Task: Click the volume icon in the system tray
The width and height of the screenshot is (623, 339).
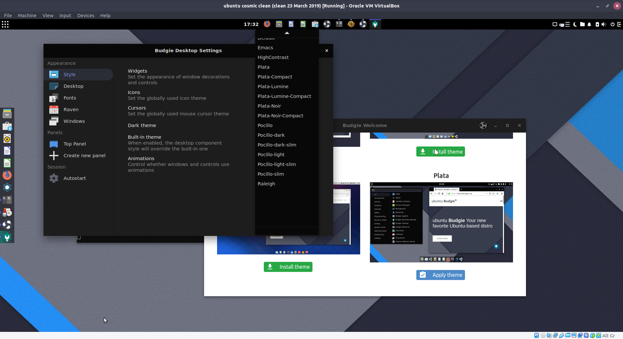Action: pos(604,24)
